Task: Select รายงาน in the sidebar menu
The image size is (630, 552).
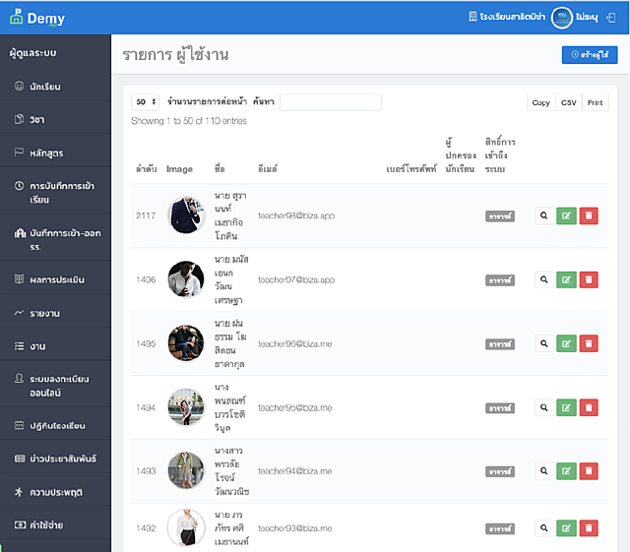Action: 45,313
